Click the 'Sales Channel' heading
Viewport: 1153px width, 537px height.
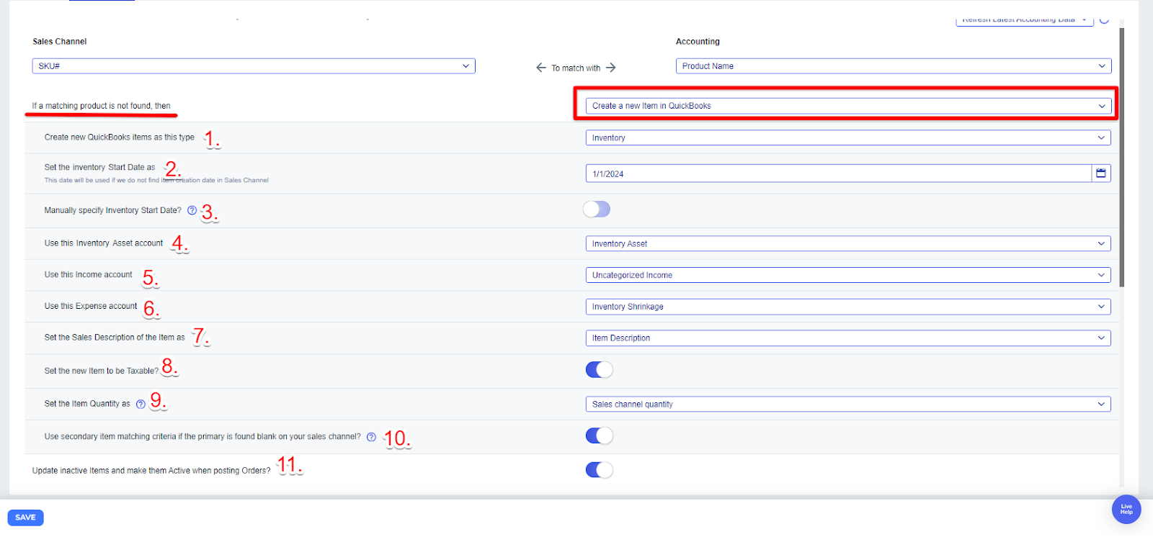[60, 42]
